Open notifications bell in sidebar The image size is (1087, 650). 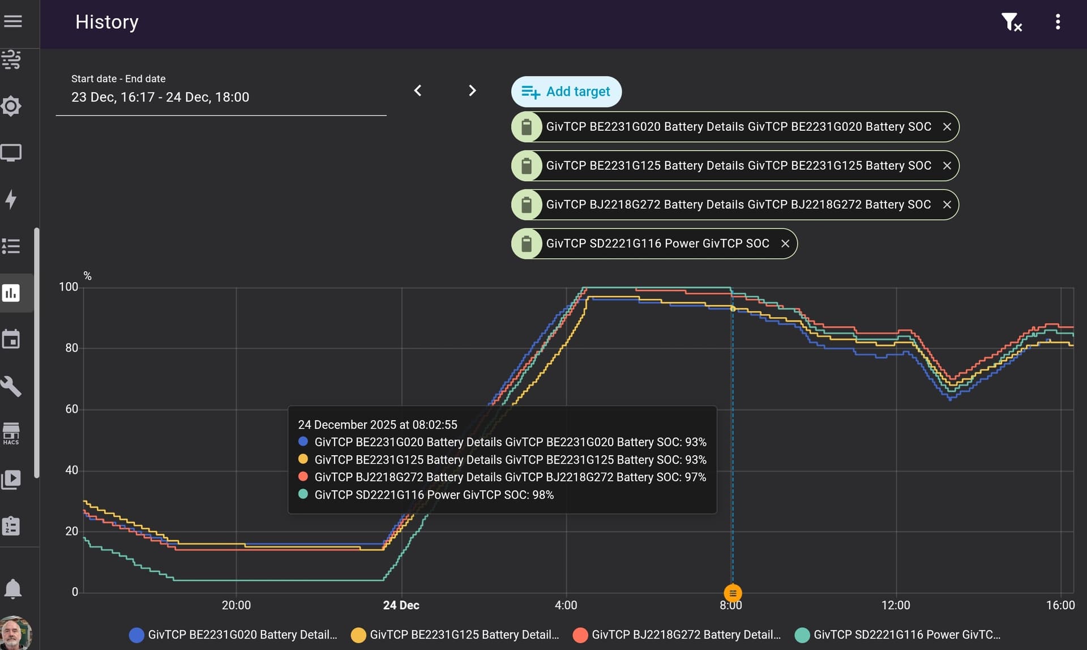(x=12, y=588)
